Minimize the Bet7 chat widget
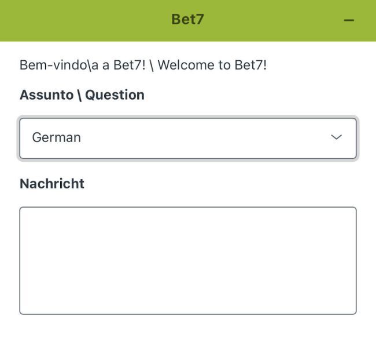Image resolution: width=376 pixels, height=345 pixels. tap(348, 20)
